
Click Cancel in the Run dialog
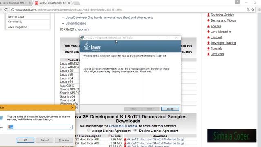point(44,140)
